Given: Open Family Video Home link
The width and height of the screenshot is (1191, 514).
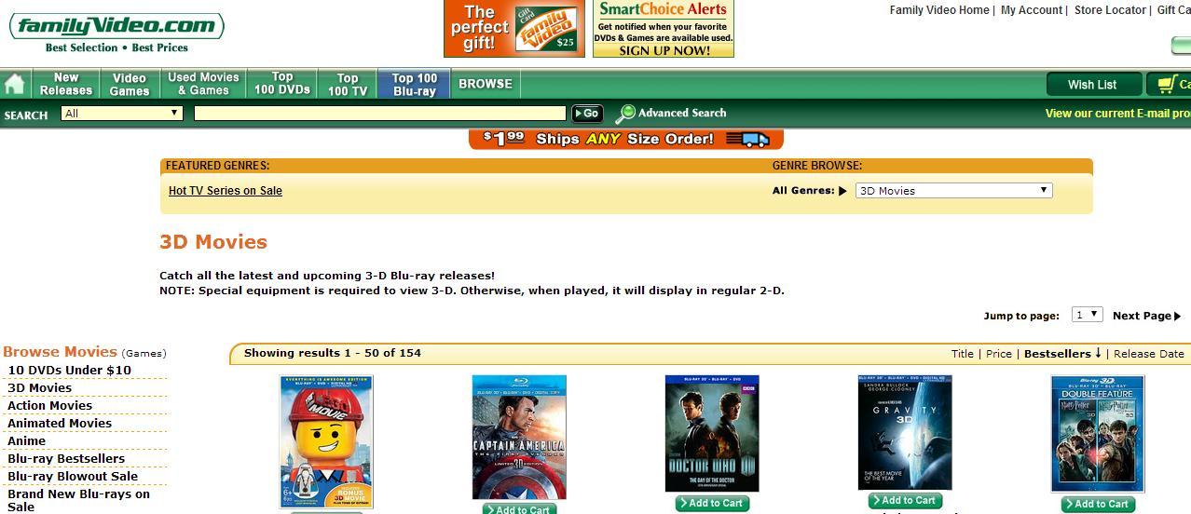Looking at the screenshot, I should pos(939,10).
